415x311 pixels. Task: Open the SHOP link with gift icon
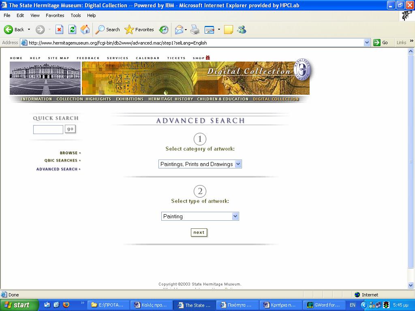coord(201,58)
